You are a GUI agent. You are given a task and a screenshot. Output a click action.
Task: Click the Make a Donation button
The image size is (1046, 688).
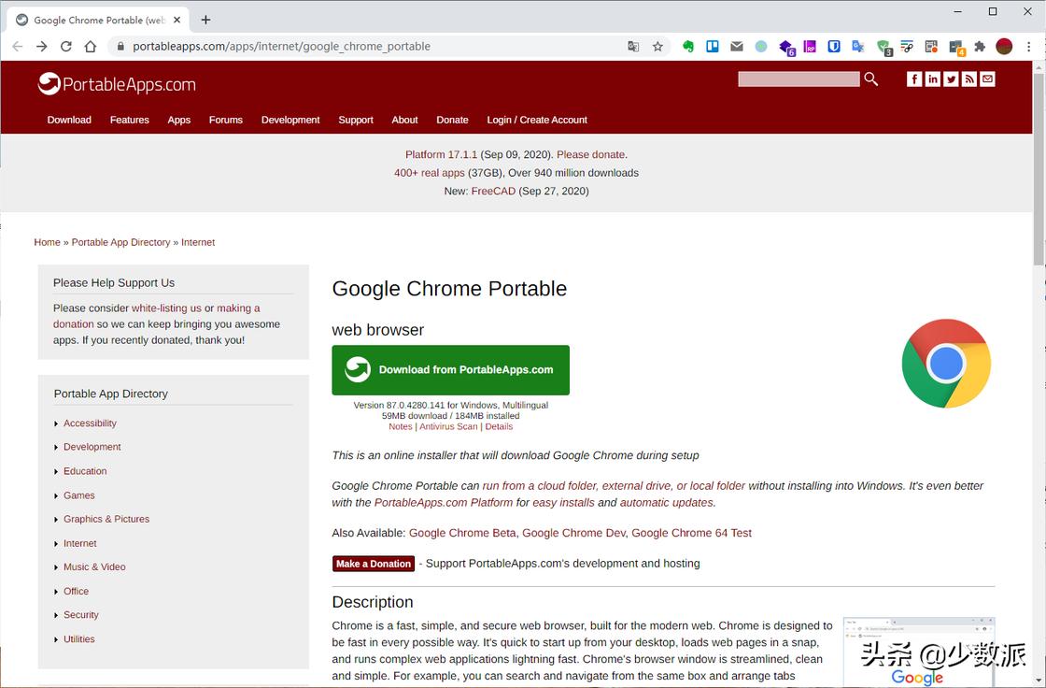pyautogui.click(x=374, y=563)
